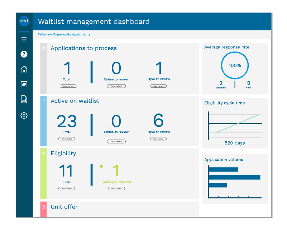Select the Eligibility section heading
Image resolution: width=287 pixels, height=229 pixels.
pyautogui.click(x=63, y=154)
